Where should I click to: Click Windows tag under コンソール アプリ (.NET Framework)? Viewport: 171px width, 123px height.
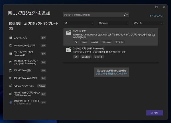tap(86, 57)
